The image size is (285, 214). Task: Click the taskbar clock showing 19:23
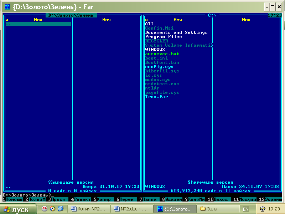click(274, 209)
